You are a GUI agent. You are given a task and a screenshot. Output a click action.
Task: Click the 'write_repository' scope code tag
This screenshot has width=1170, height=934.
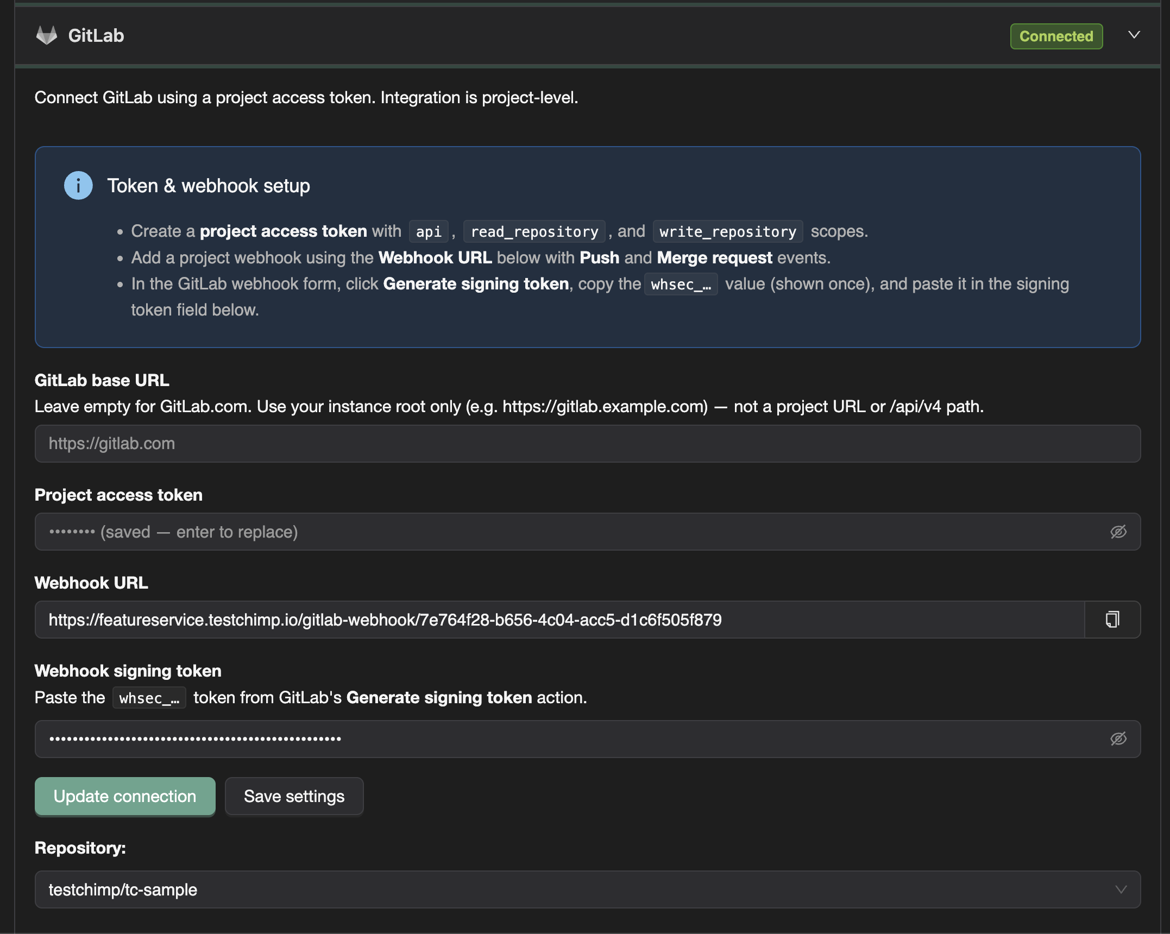point(728,232)
